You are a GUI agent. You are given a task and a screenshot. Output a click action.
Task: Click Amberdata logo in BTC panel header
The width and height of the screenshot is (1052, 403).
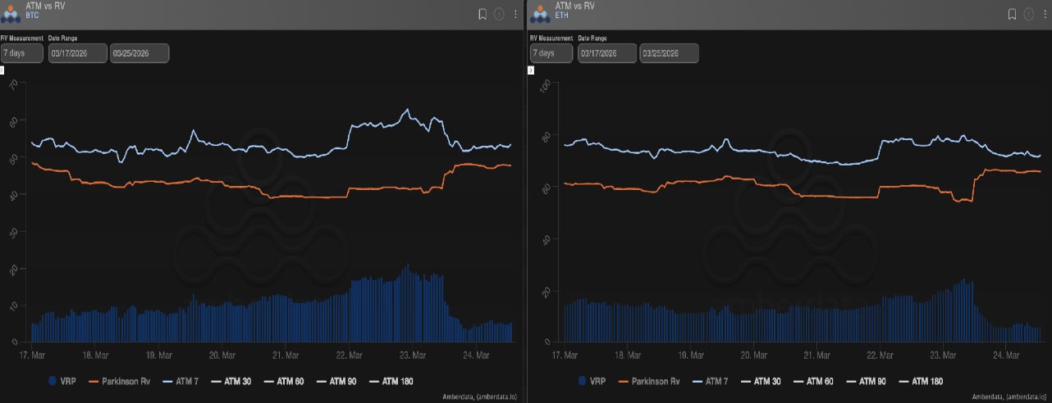pyautogui.click(x=12, y=14)
